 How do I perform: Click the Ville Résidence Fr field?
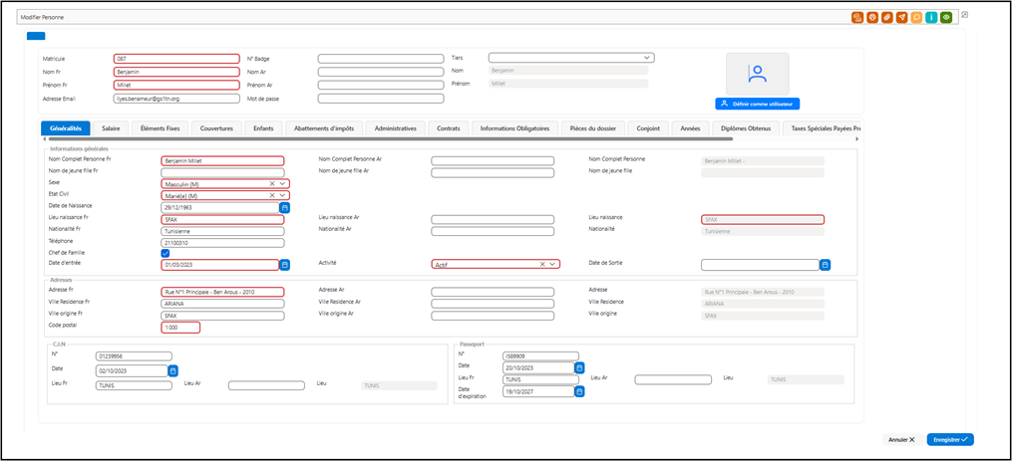pos(222,303)
